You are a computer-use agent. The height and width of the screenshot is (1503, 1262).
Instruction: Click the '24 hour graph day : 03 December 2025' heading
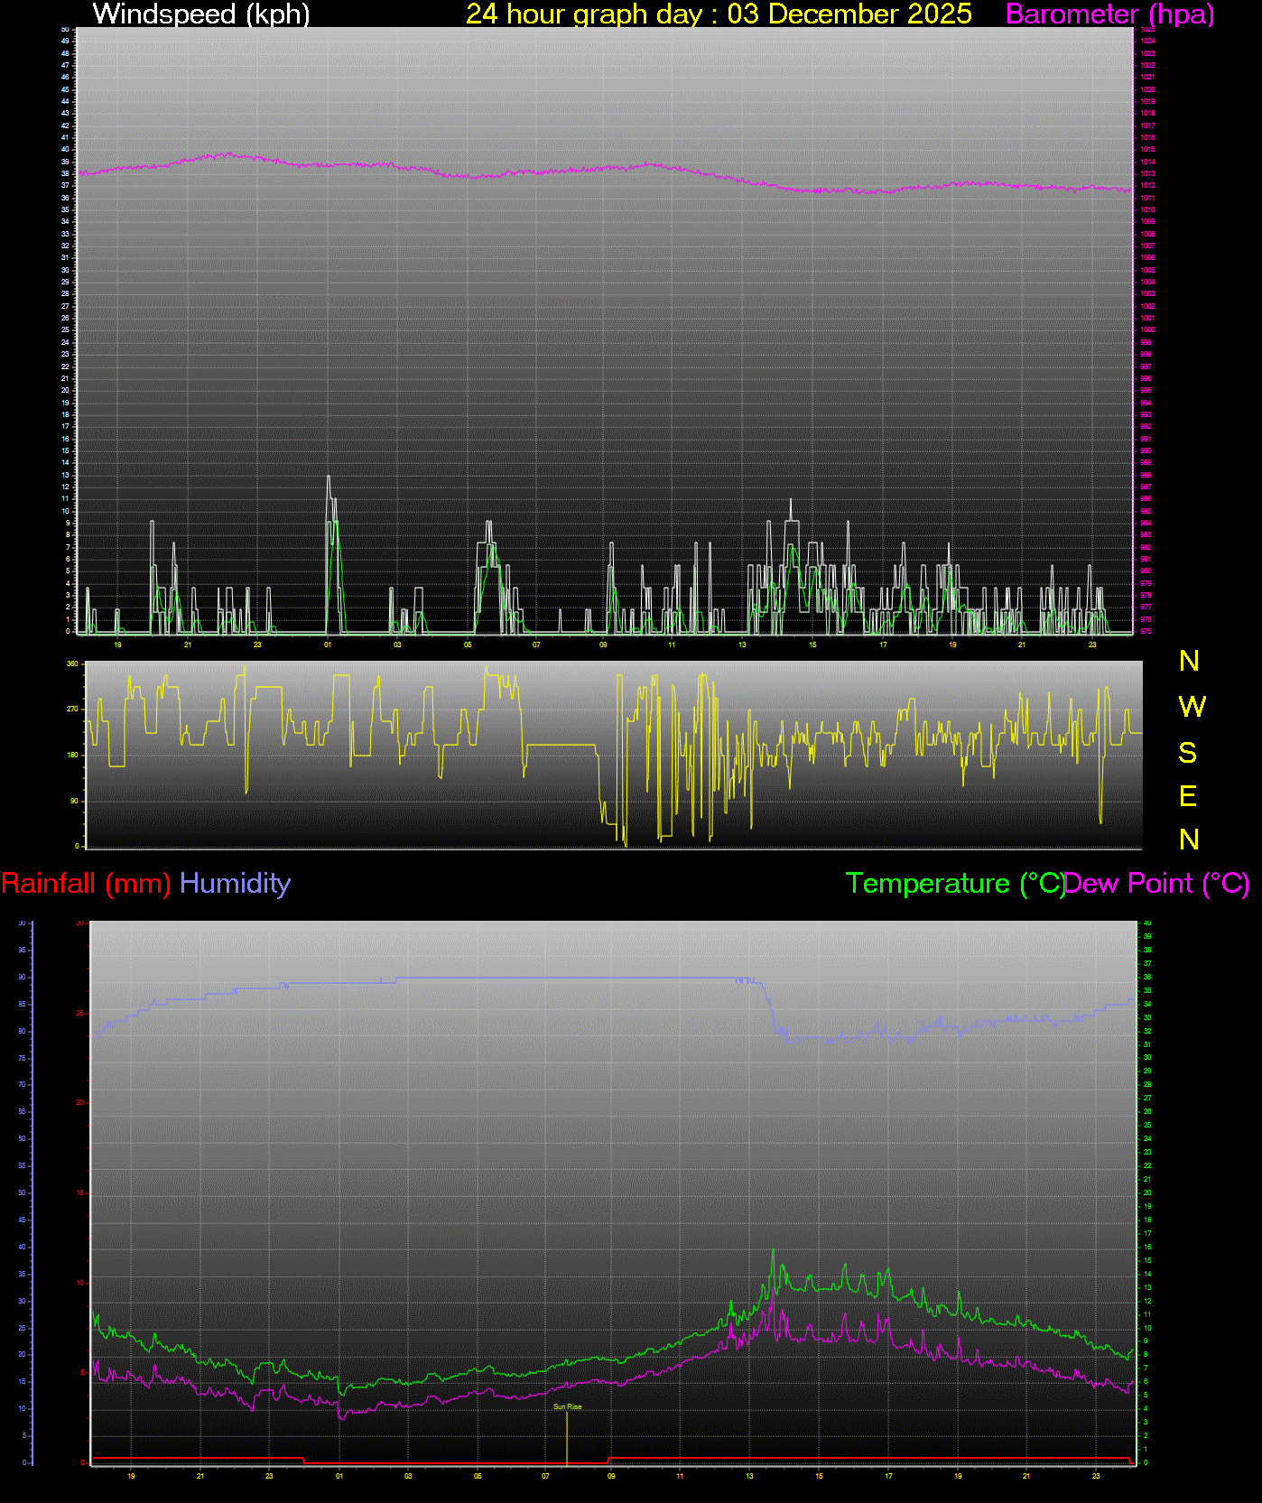[x=719, y=14]
